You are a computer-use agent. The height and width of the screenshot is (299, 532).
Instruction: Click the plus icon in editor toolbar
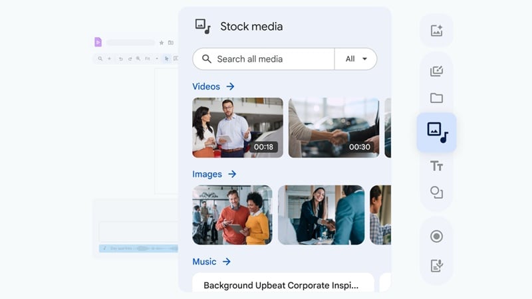(109, 58)
